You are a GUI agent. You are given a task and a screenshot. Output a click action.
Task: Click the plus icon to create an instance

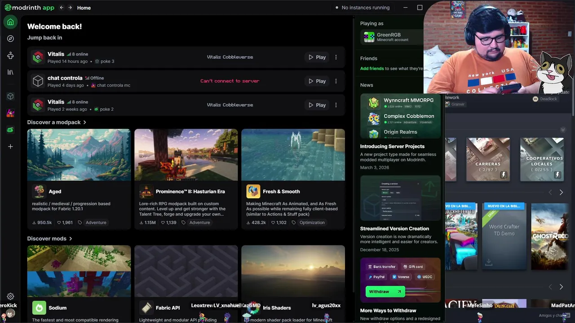point(10,146)
